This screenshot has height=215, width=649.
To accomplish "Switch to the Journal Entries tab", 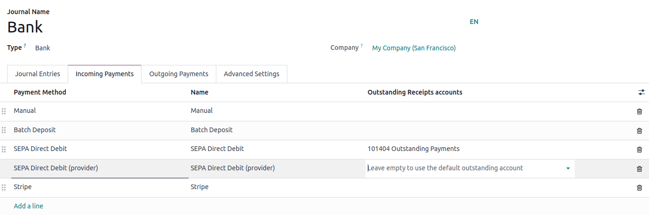I will click(38, 74).
